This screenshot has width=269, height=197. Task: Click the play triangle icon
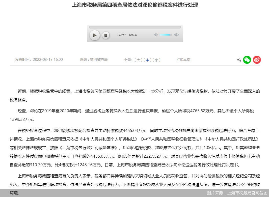pos(95,35)
